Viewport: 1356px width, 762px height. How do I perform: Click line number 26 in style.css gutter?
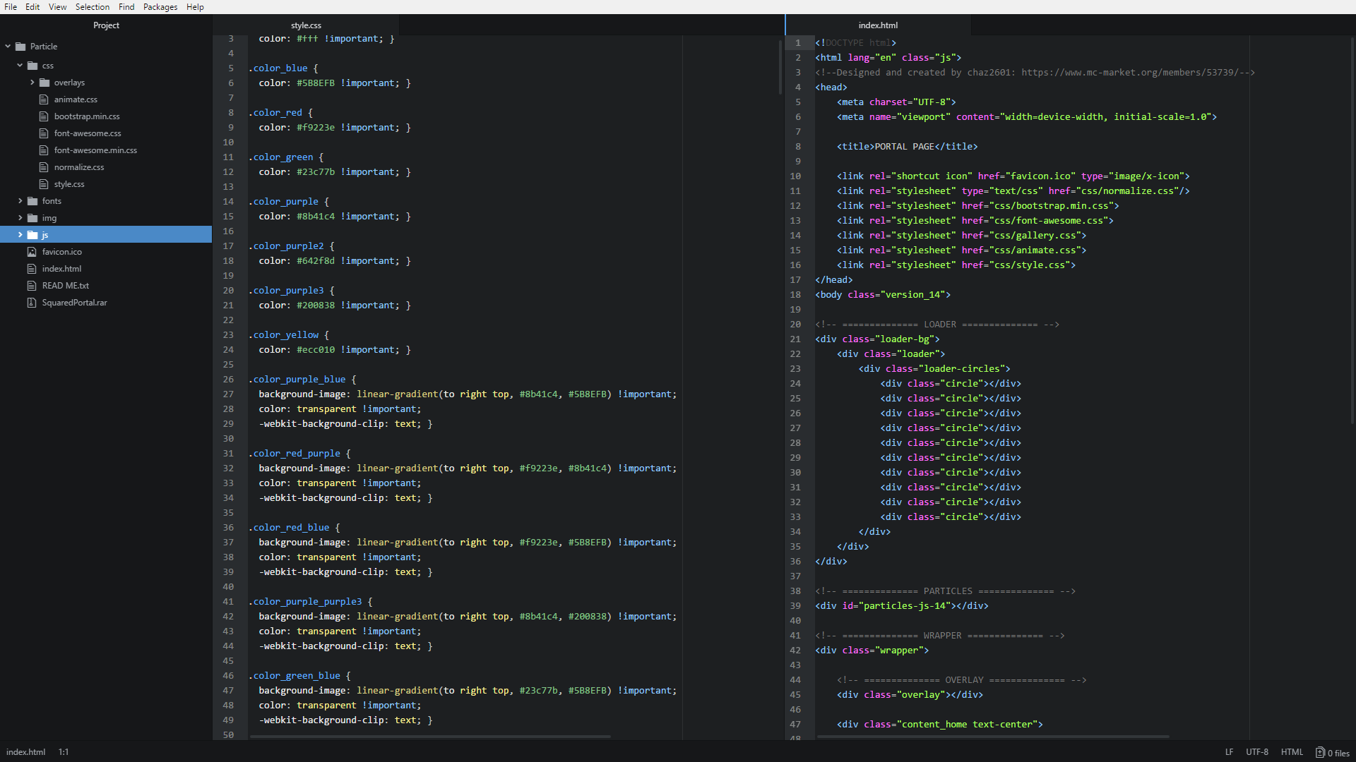228,380
